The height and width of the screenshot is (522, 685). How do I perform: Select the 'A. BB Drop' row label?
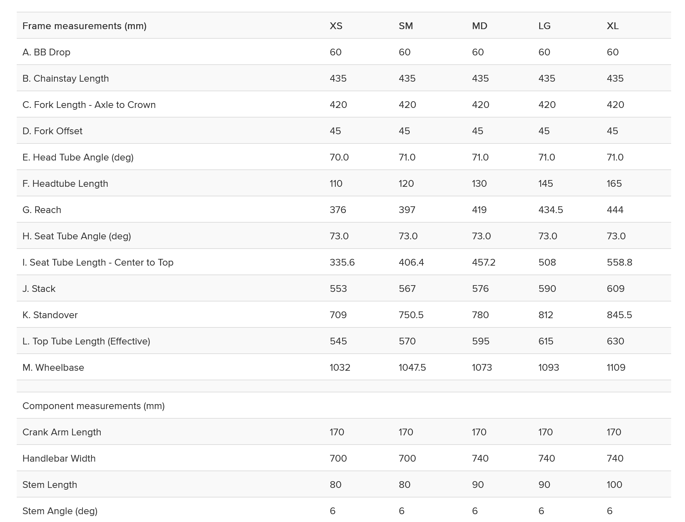tap(46, 52)
